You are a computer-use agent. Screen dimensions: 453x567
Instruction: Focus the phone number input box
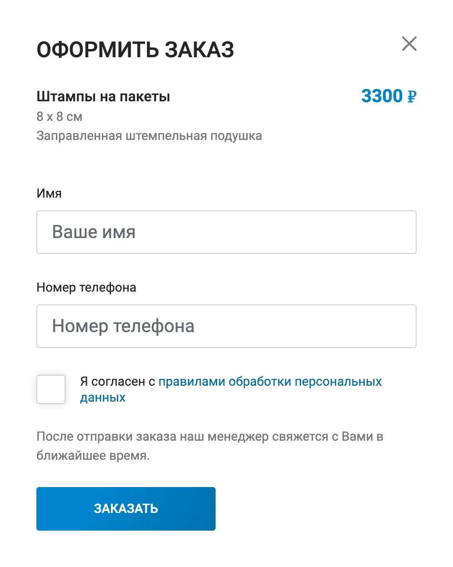[x=226, y=326]
